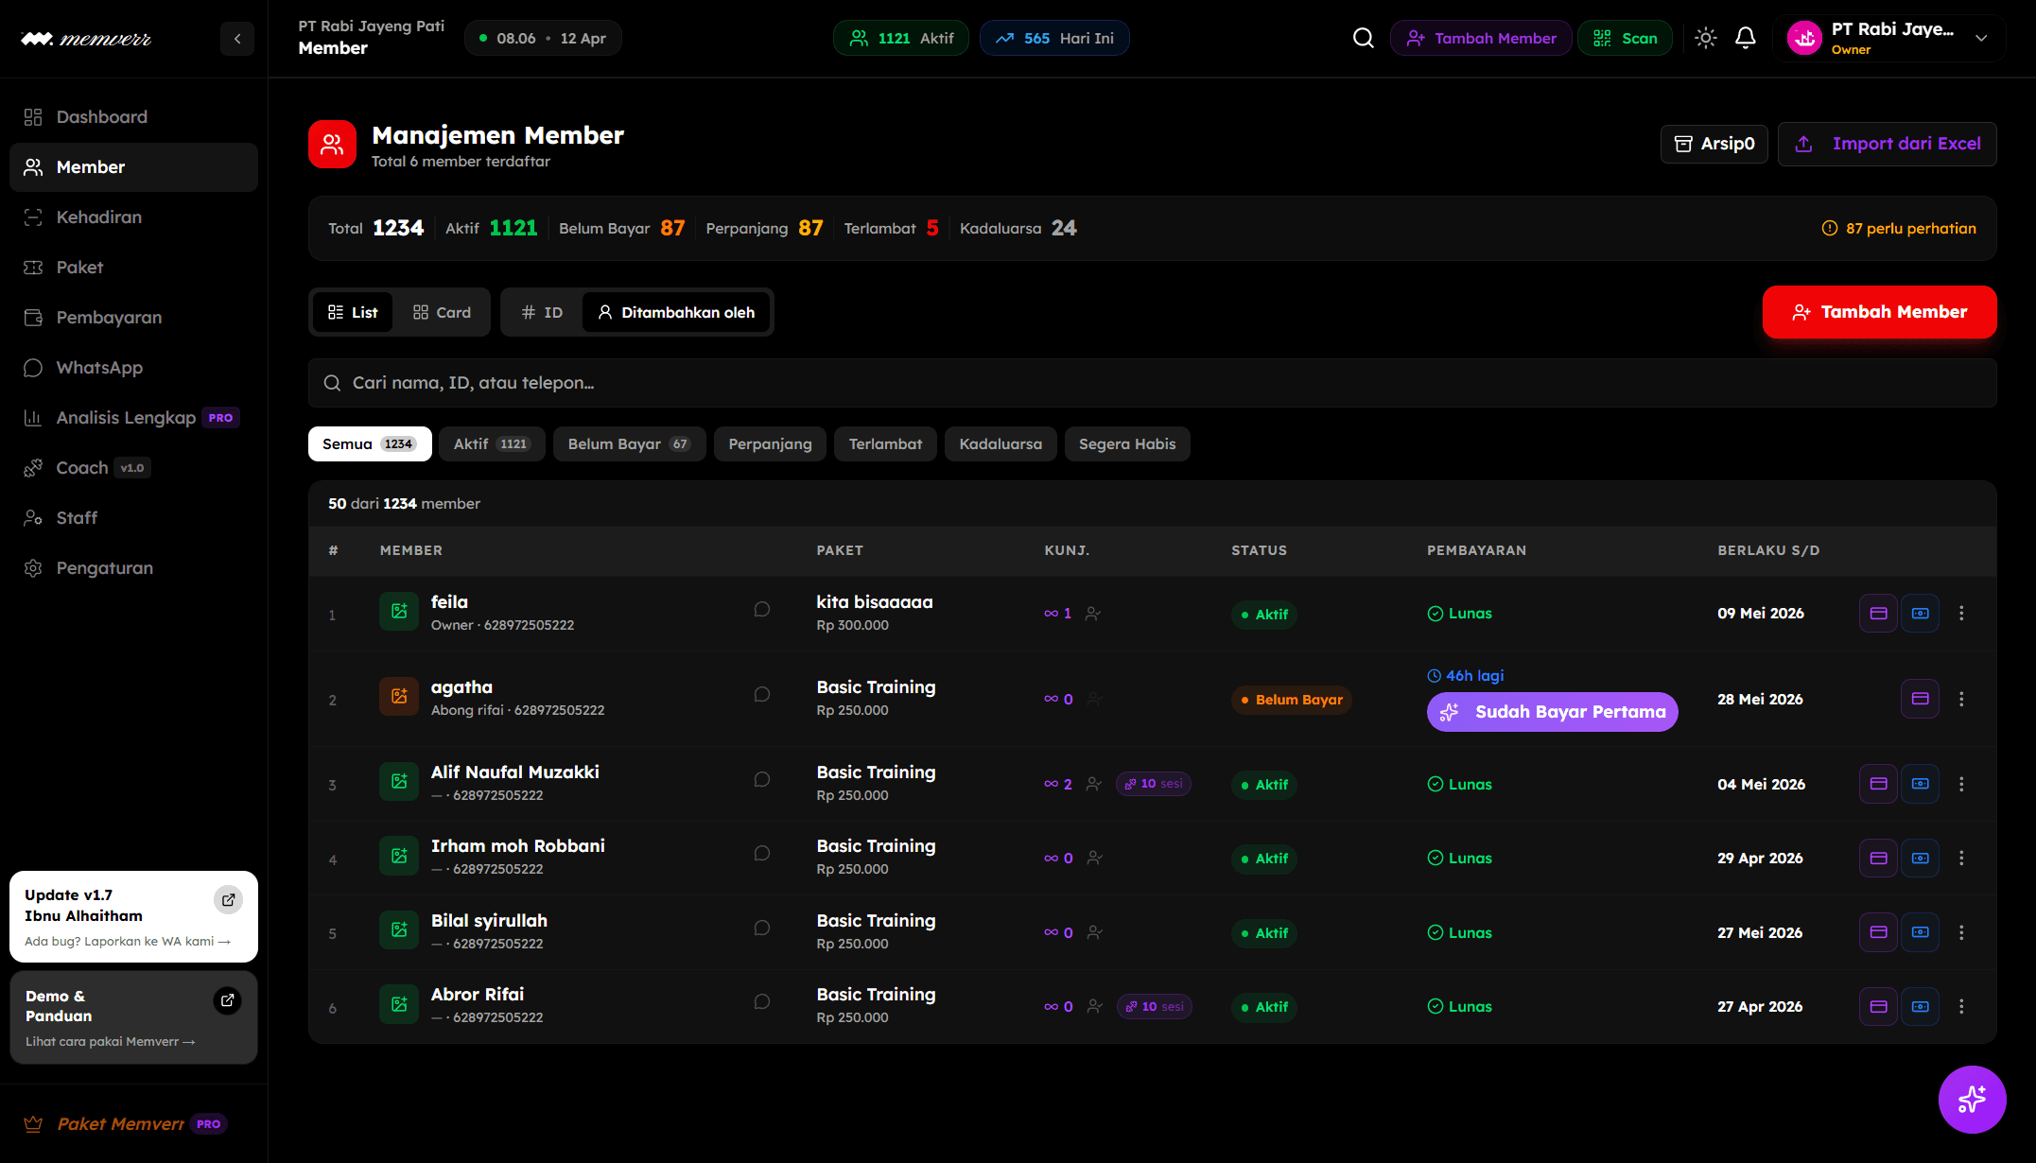Viewport: 2036px width, 1163px height.
Task: Click the blue cash icon on Alif Naufal's row
Action: point(1921,784)
